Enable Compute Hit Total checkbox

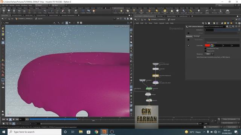click(x=205, y=48)
